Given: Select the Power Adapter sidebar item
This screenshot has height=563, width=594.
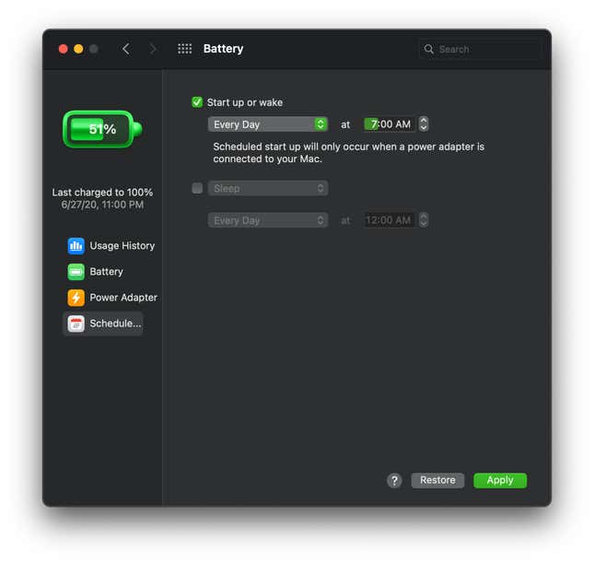Looking at the screenshot, I should click(112, 298).
